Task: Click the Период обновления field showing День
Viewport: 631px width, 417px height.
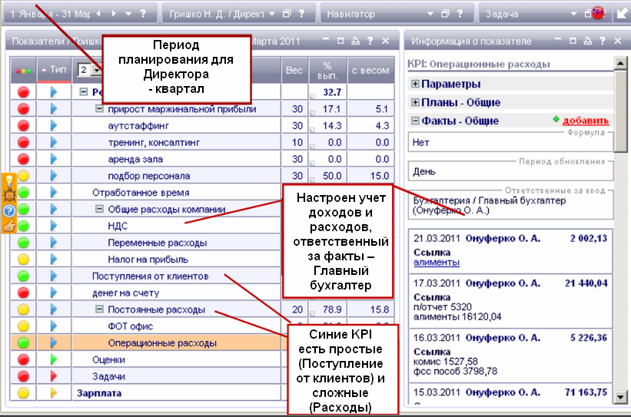Action: point(510,171)
